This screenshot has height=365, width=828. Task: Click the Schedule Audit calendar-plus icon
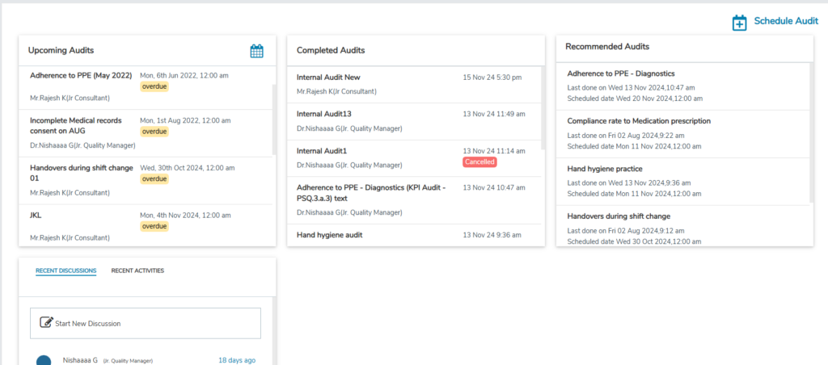(739, 23)
